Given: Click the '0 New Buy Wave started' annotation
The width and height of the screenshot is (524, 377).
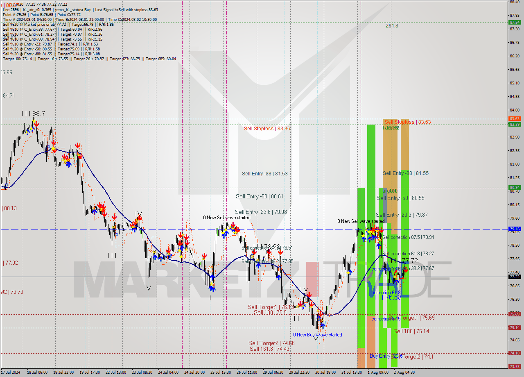Looking at the screenshot, I should (318, 335).
